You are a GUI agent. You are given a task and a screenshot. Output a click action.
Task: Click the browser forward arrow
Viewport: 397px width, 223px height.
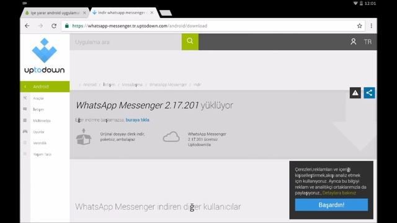point(40,26)
